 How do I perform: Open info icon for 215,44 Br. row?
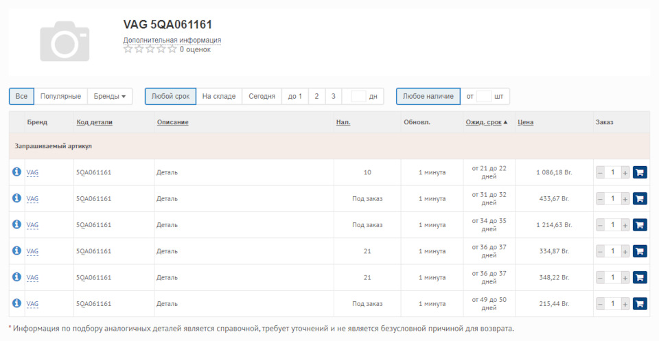tap(16, 303)
